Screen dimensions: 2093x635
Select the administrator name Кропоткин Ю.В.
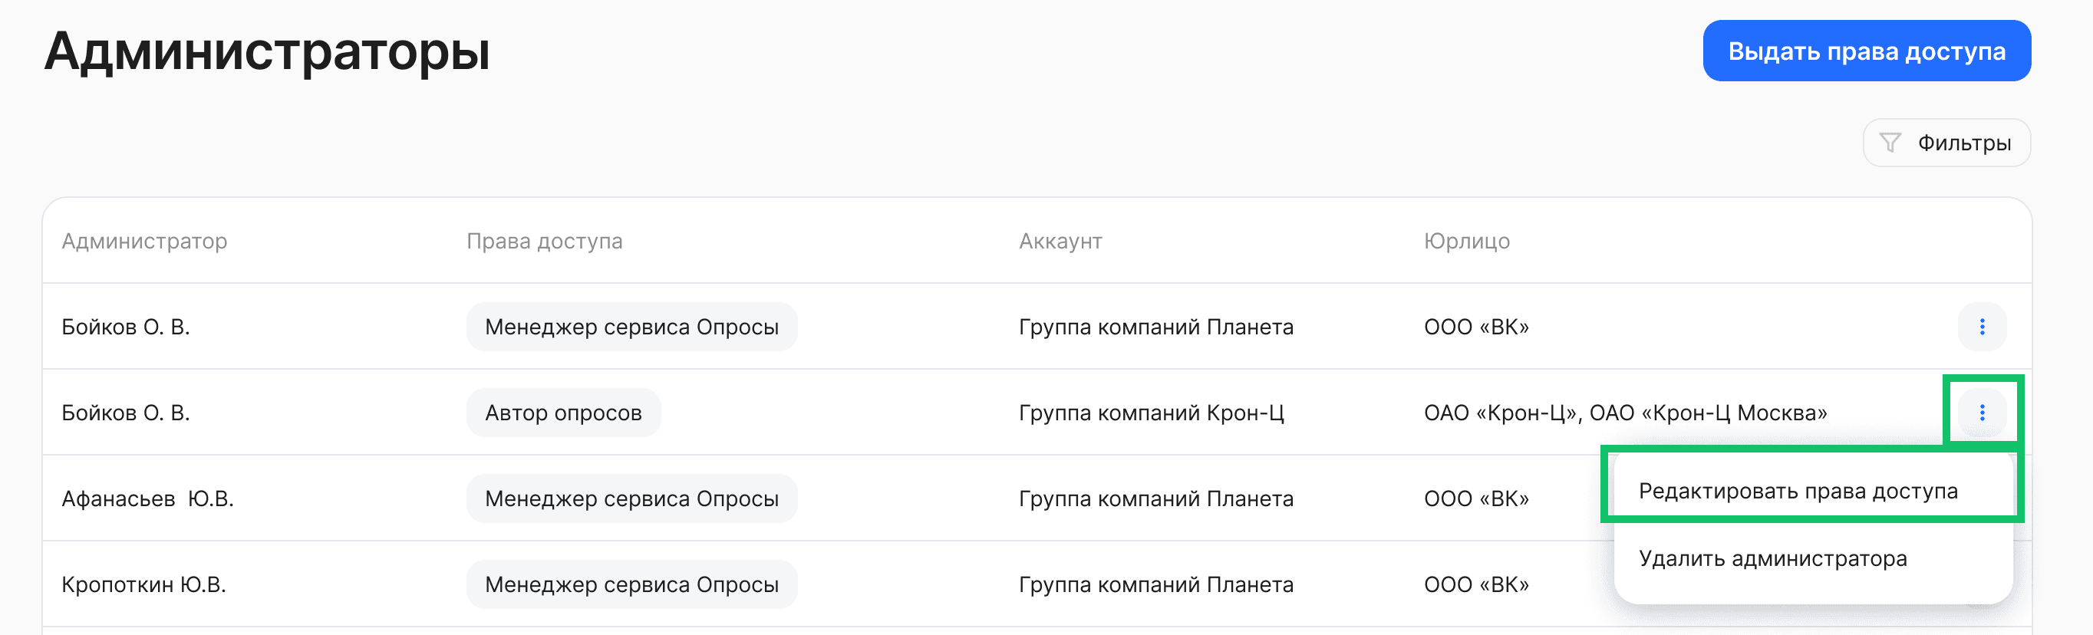[147, 583]
